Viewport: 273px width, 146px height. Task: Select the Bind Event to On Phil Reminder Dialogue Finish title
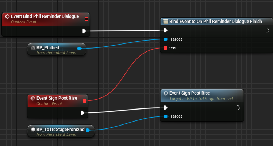(216, 22)
